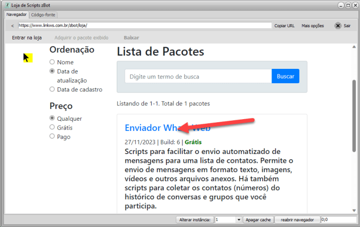The height and width of the screenshot is (227, 360).
Task: Click Copiar URL
Action: [x=284, y=26]
